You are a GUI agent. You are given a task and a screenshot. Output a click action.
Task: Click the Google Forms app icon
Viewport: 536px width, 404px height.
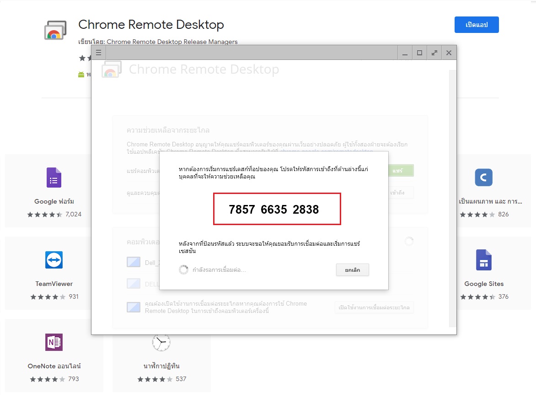tap(54, 178)
